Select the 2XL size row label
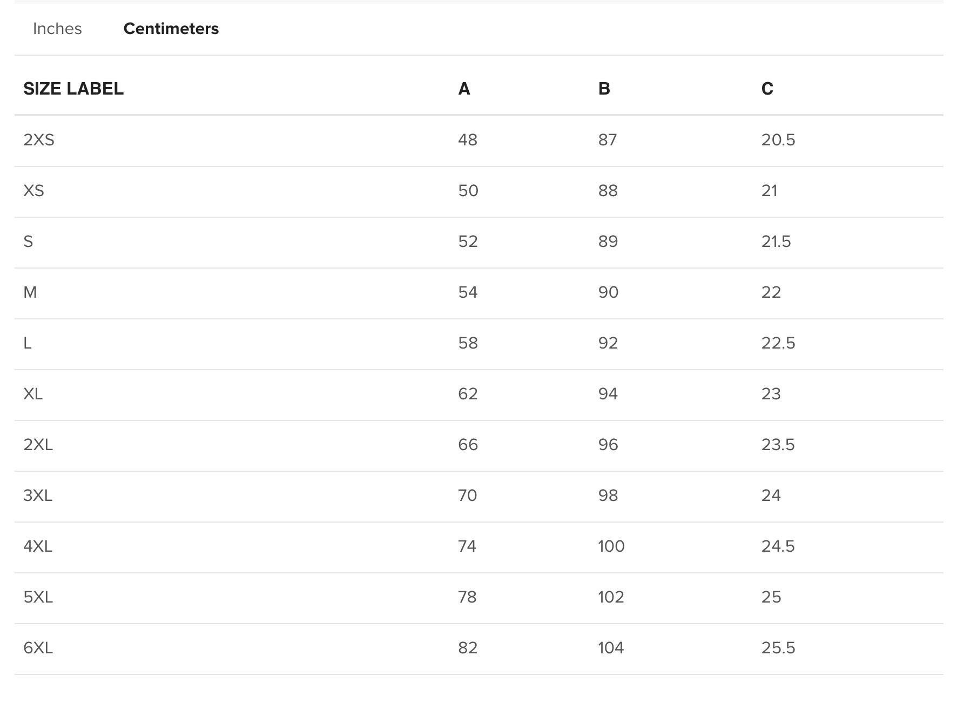Screen dimensions: 957x709 point(38,445)
